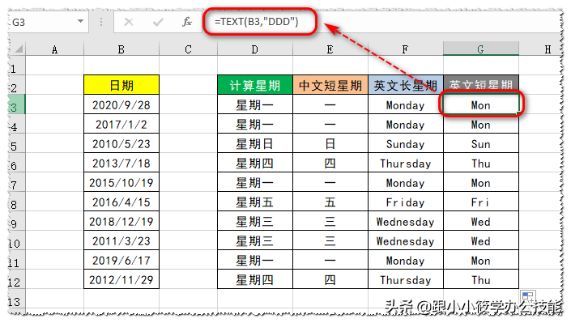Image resolution: width=571 pixels, height=323 pixels.
Task: Click the Select All corner triangle
Action: point(18,49)
